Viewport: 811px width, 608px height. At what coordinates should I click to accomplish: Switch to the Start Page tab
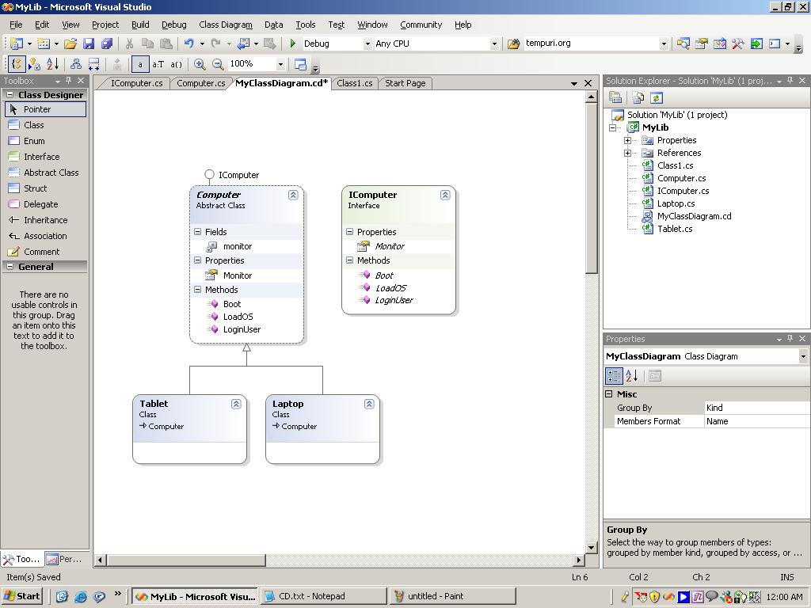click(405, 83)
